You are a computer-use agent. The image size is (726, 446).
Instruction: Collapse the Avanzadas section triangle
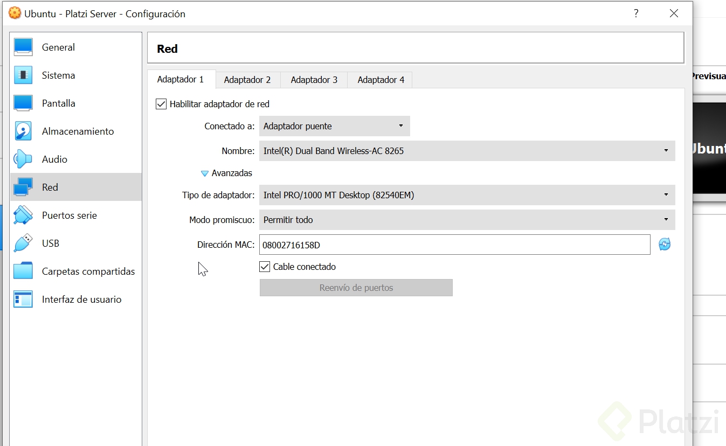tap(204, 173)
